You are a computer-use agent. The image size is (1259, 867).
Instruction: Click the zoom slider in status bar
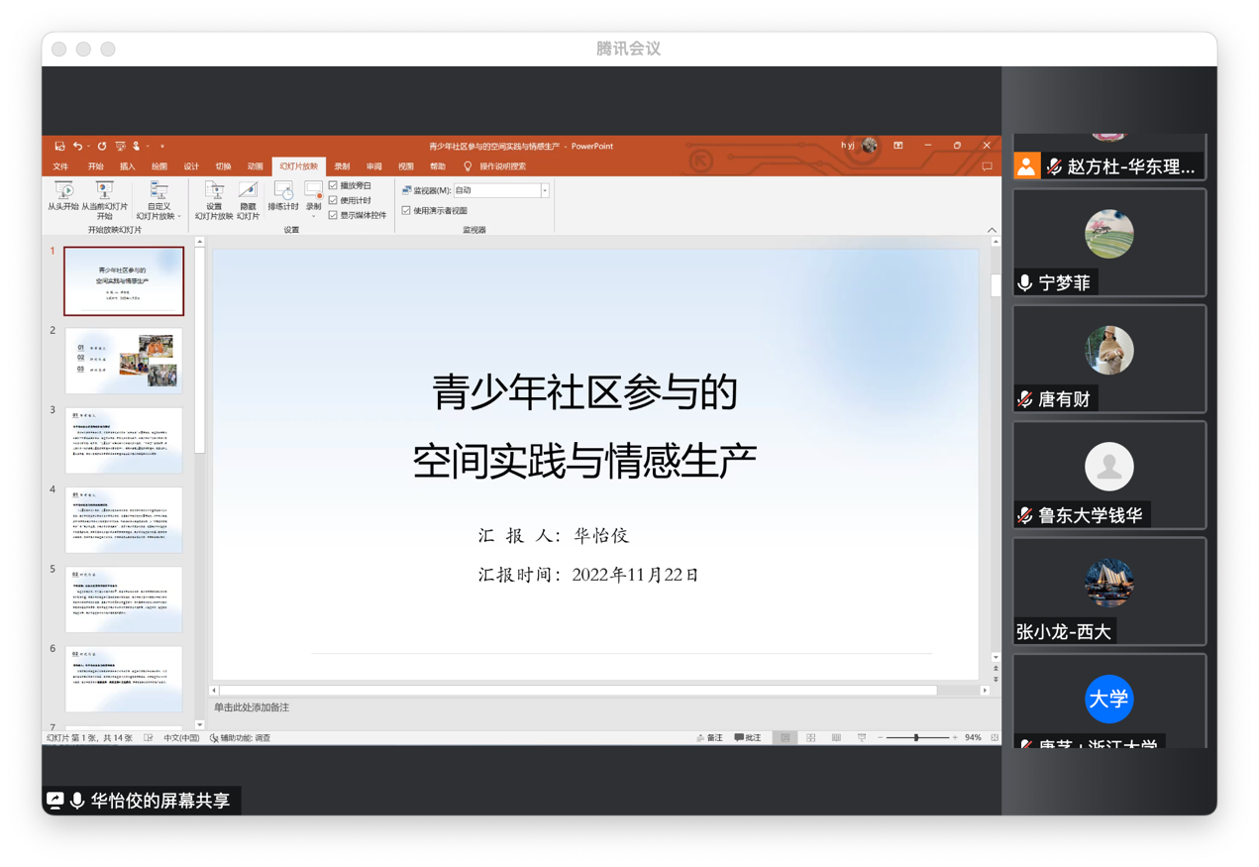[x=916, y=738]
